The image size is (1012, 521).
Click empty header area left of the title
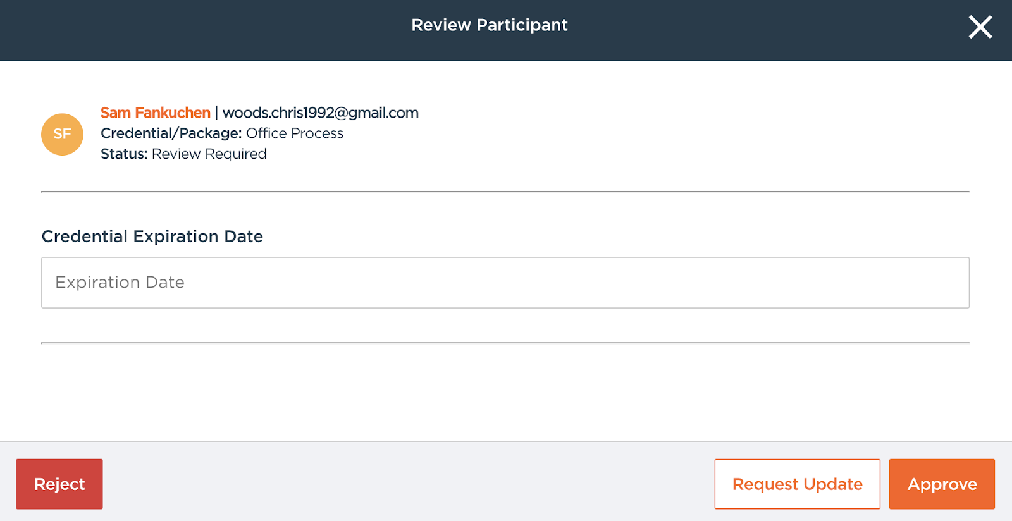click(190, 28)
